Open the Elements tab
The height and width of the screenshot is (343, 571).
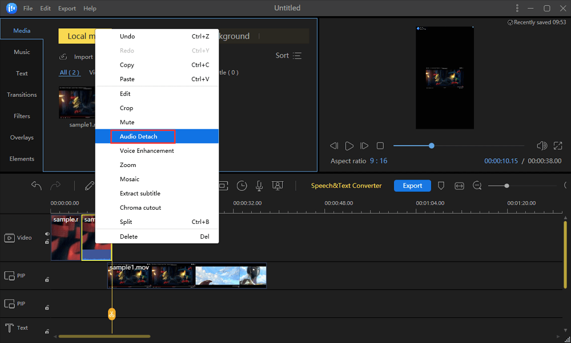(x=22, y=159)
